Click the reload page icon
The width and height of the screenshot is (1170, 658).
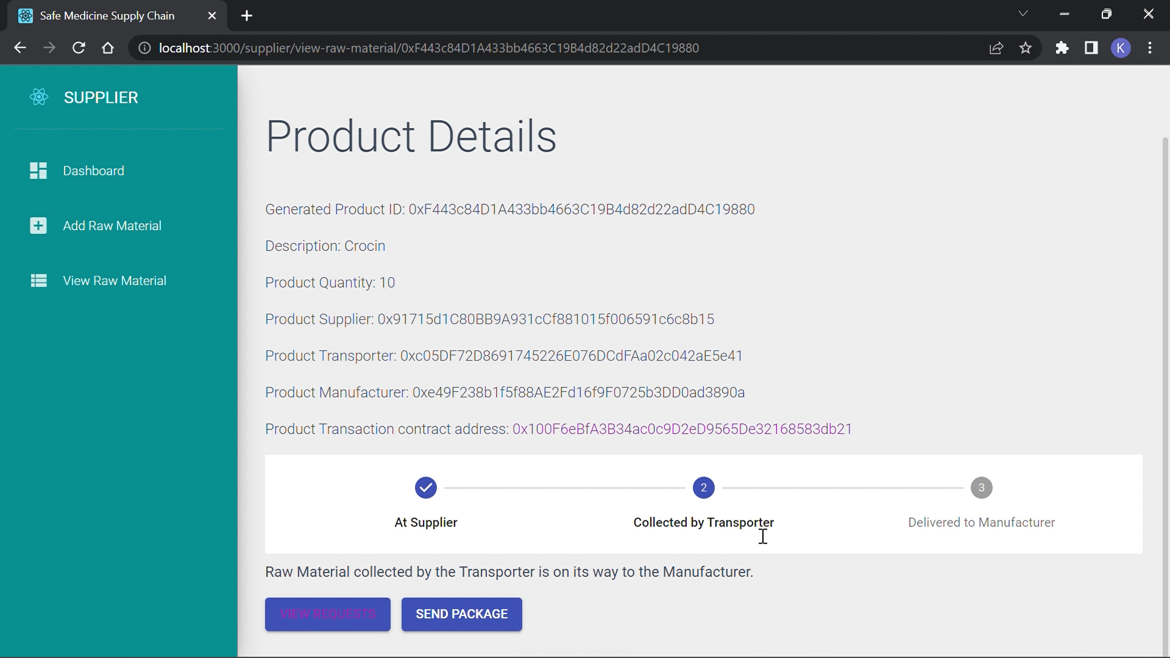point(79,48)
